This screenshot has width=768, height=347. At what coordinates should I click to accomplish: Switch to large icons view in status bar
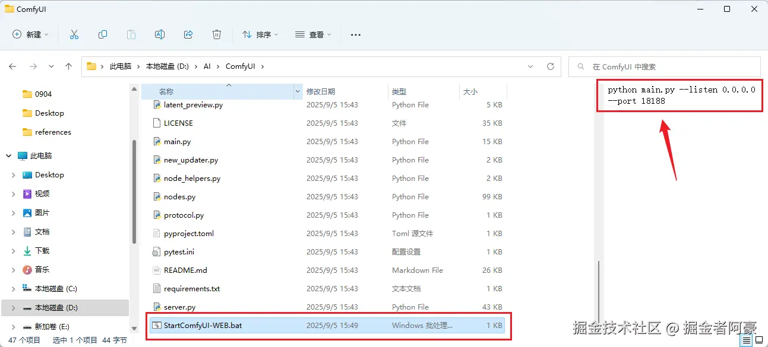tap(759, 340)
